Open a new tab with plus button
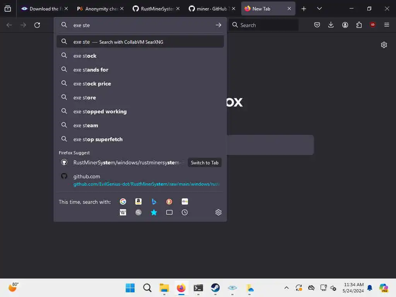This screenshot has width=396, height=297. coord(304,9)
